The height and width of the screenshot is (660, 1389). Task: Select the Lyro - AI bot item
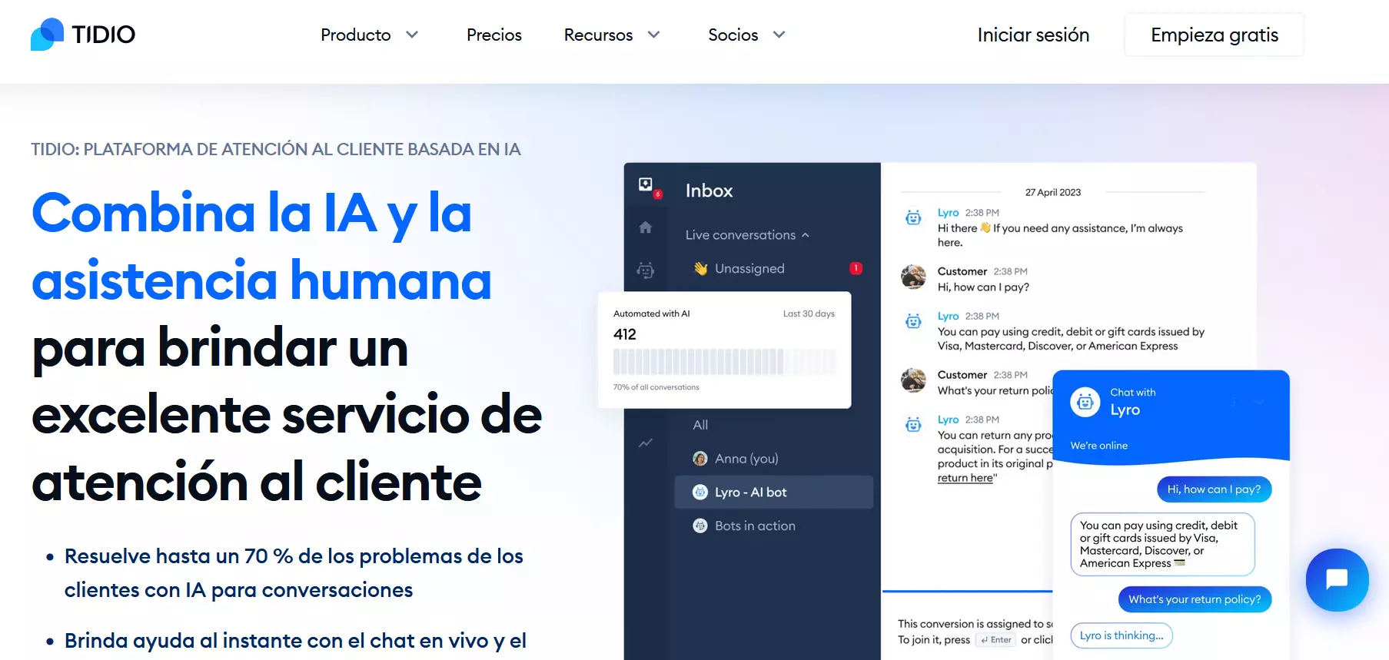point(774,493)
